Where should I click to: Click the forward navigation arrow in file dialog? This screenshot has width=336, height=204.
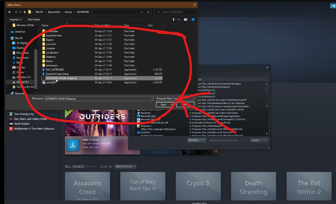(x=16, y=12)
